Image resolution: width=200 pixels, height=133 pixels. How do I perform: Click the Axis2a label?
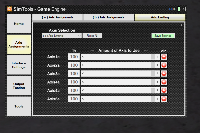53,65
